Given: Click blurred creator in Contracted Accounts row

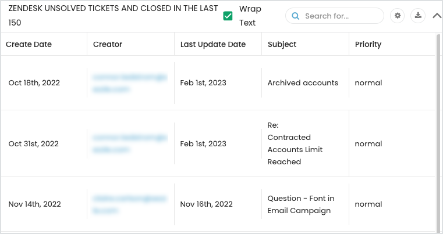Looking at the screenshot, I should pyautogui.click(x=130, y=144).
